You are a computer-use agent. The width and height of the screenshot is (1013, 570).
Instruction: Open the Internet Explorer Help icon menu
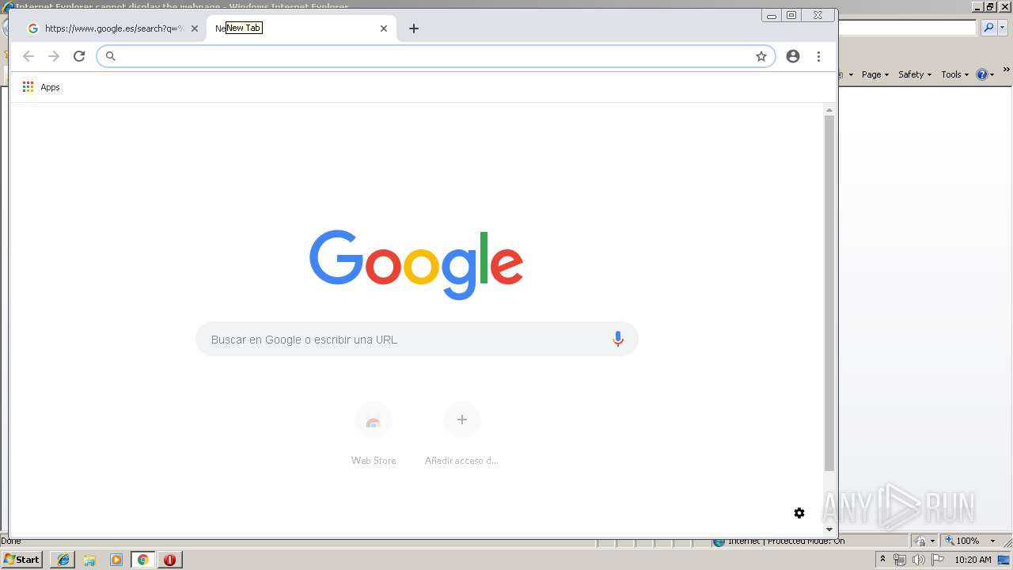point(985,74)
